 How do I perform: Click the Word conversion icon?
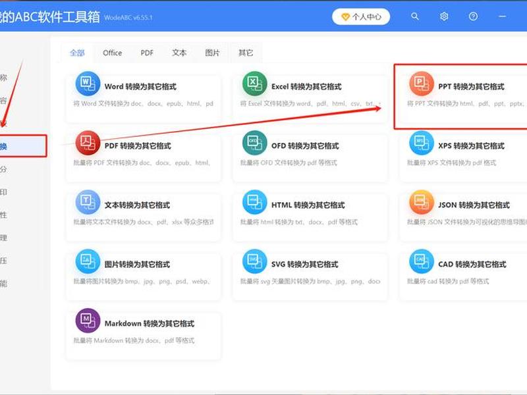(x=88, y=84)
